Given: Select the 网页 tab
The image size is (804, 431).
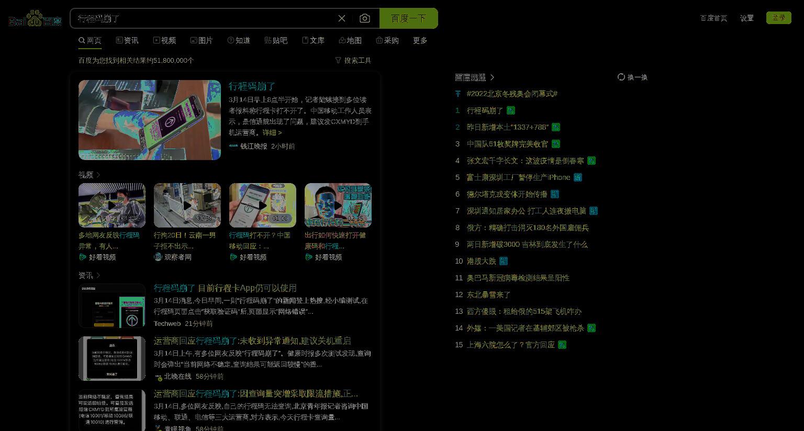Looking at the screenshot, I should [x=90, y=40].
